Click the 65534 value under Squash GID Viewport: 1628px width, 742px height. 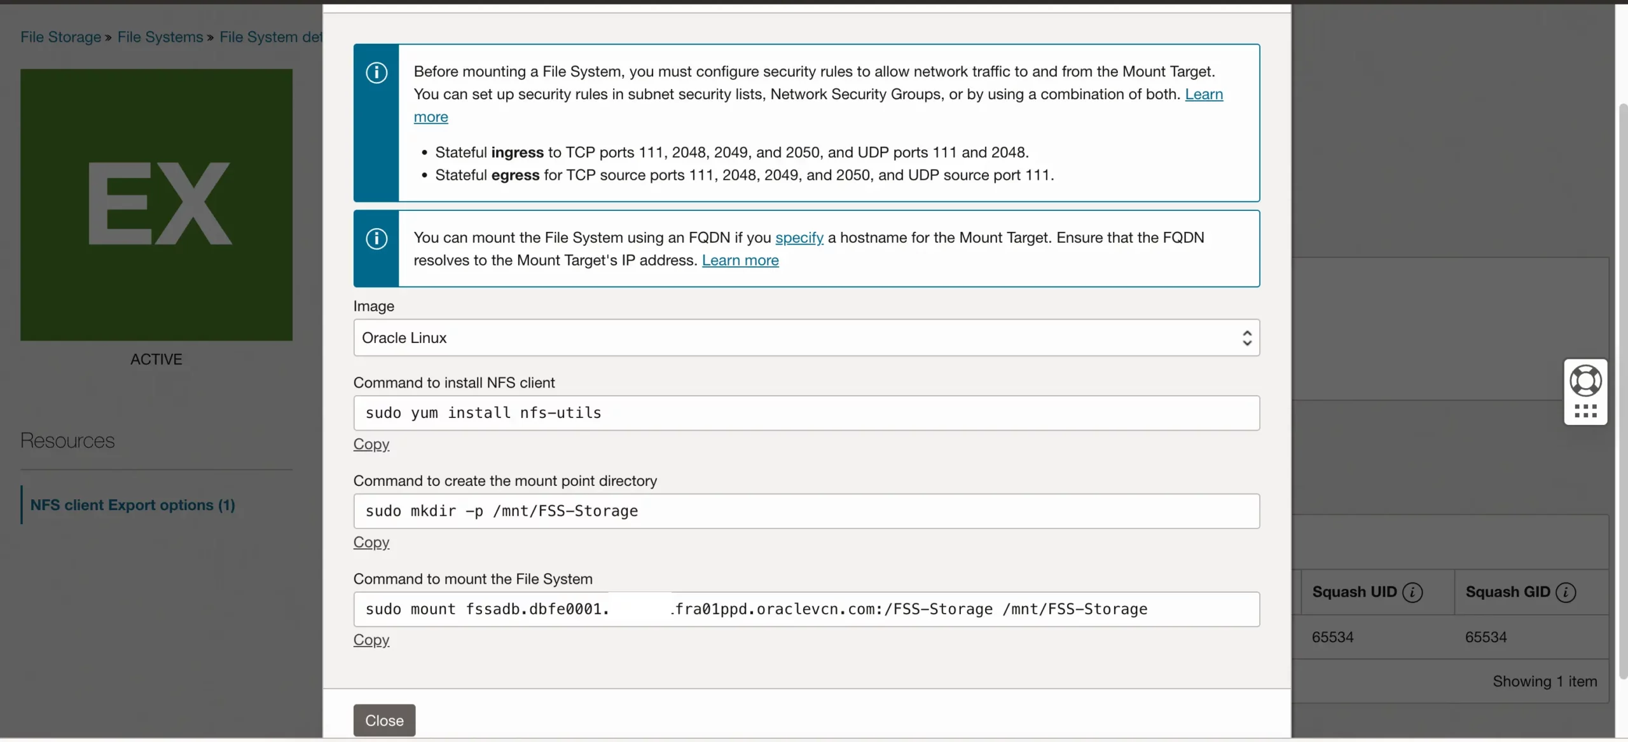[1486, 637]
